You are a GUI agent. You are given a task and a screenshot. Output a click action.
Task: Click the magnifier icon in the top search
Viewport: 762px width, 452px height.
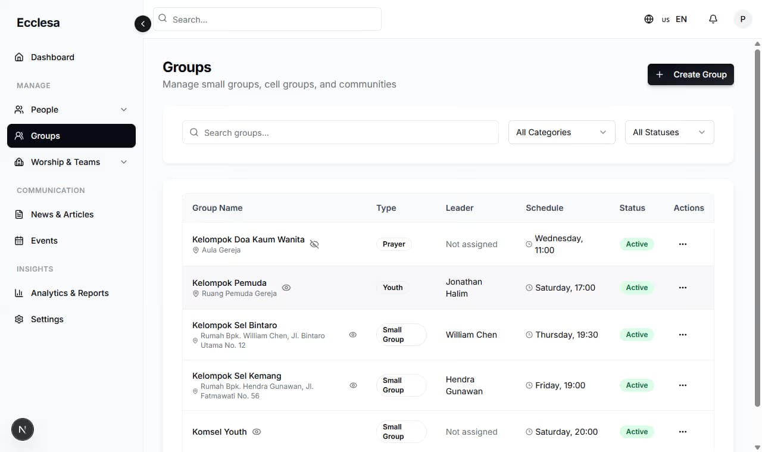point(163,18)
